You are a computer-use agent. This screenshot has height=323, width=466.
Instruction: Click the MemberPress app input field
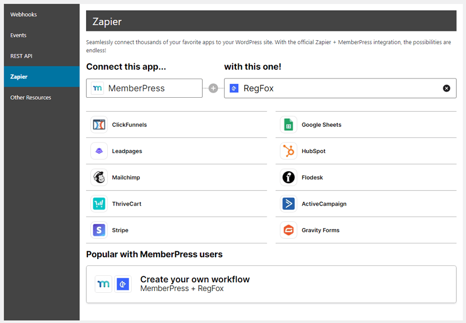pos(144,88)
